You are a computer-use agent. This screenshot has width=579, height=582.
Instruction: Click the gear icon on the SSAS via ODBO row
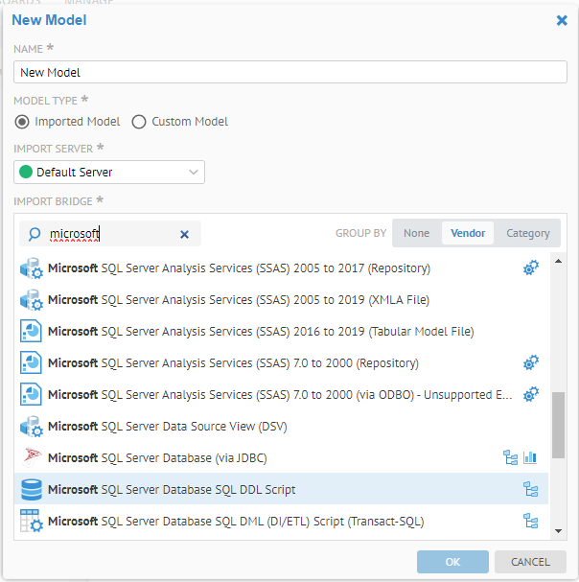(x=530, y=395)
